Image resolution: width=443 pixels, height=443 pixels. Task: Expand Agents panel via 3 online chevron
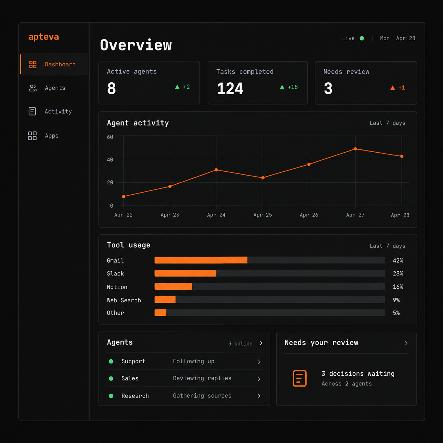pos(261,343)
